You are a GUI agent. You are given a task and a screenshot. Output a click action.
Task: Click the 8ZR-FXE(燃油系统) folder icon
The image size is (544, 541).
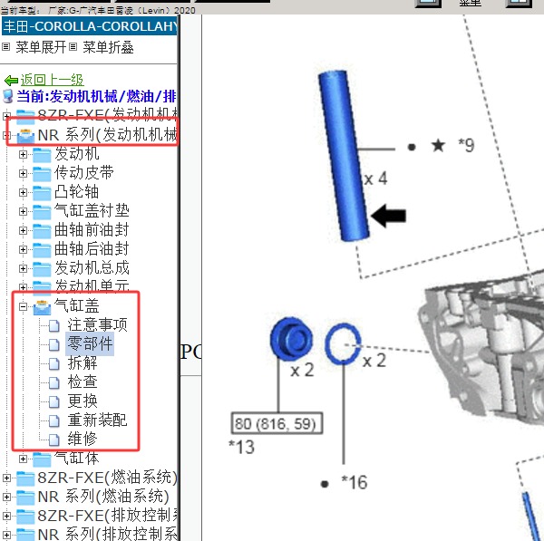pos(25,478)
